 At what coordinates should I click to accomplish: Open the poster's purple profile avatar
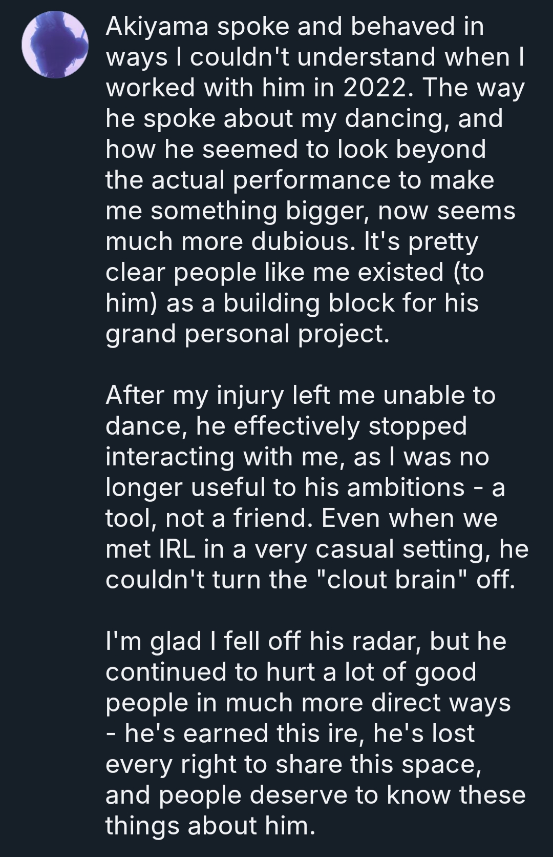point(55,45)
